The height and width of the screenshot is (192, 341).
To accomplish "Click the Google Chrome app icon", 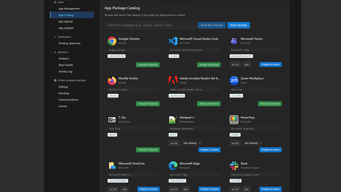I will [x=112, y=41].
